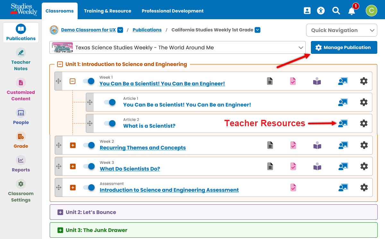Open the settings gear for Article 1
The image size is (385, 239).
(364, 102)
